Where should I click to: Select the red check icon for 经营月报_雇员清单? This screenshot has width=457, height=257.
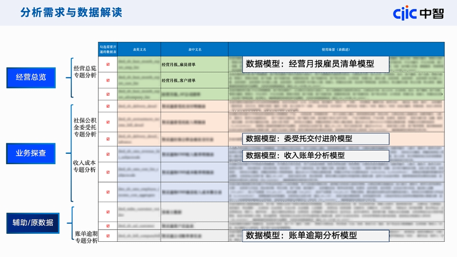[108, 64]
